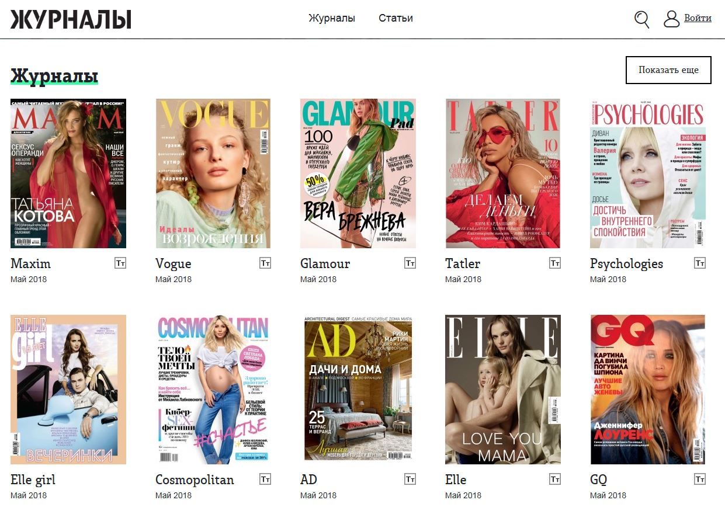Click the text-mode icon next to Maxim
This screenshot has height=514, width=725.
pos(120,263)
